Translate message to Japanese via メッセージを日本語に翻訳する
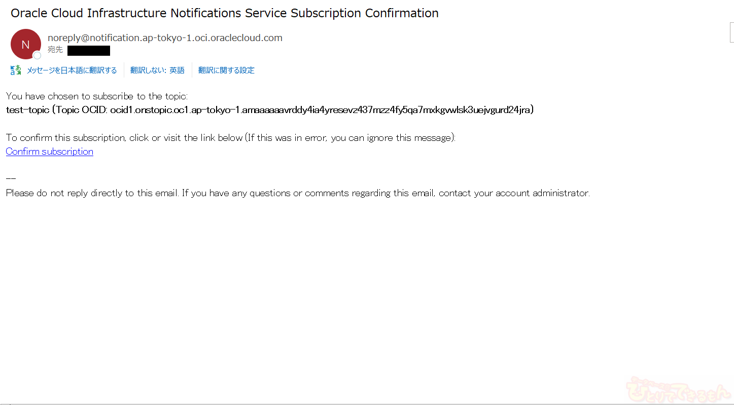Viewport: 734px width, 405px height. (x=72, y=70)
